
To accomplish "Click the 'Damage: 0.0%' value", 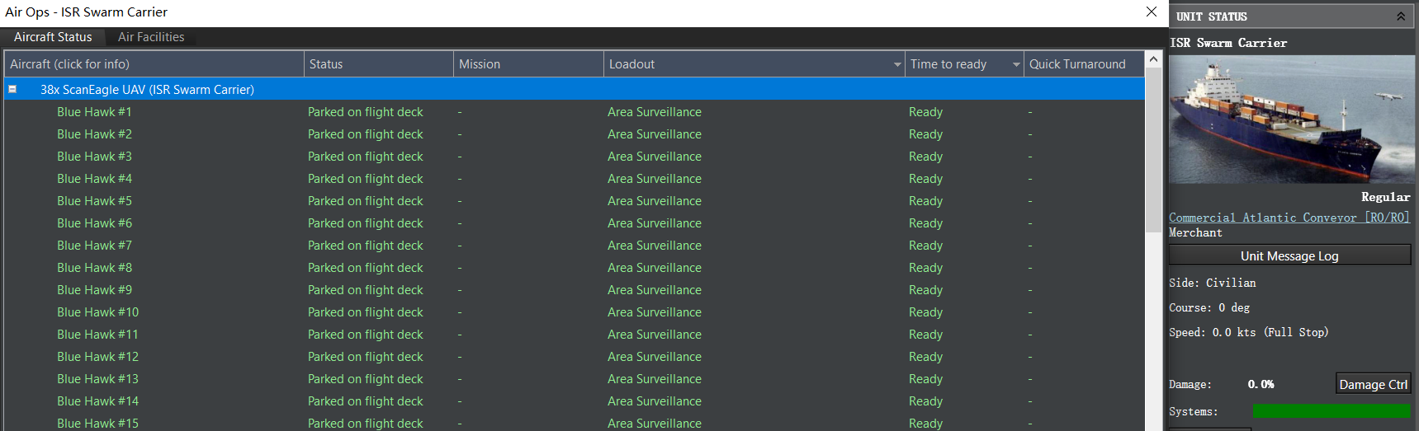I will [1261, 384].
